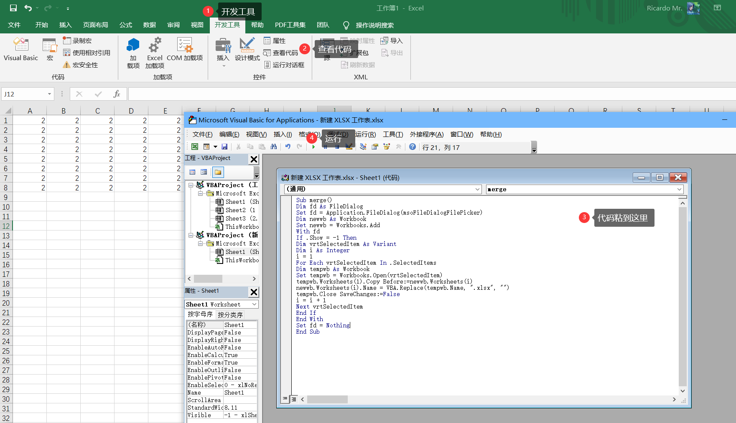The image size is (736, 423).
Task: Open Excel Add-ins (Excel 加载项)
Action: coord(155,53)
